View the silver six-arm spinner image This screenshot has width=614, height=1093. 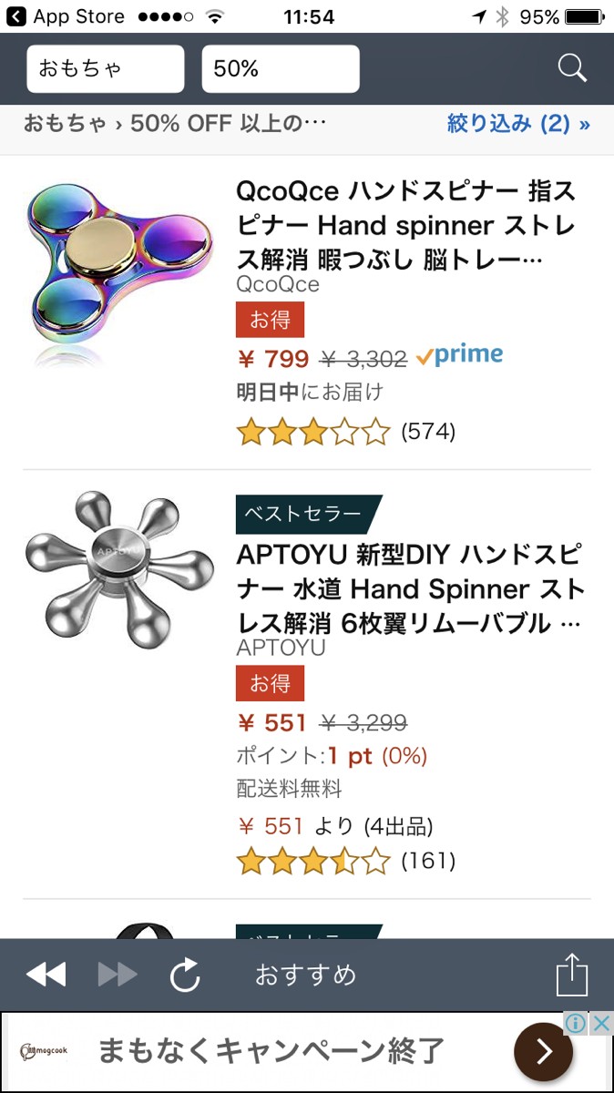pyautogui.click(x=118, y=569)
